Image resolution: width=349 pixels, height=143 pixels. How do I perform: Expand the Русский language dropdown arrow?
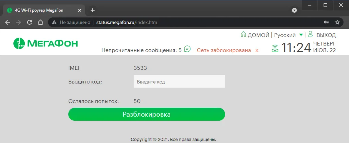click(x=301, y=35)
